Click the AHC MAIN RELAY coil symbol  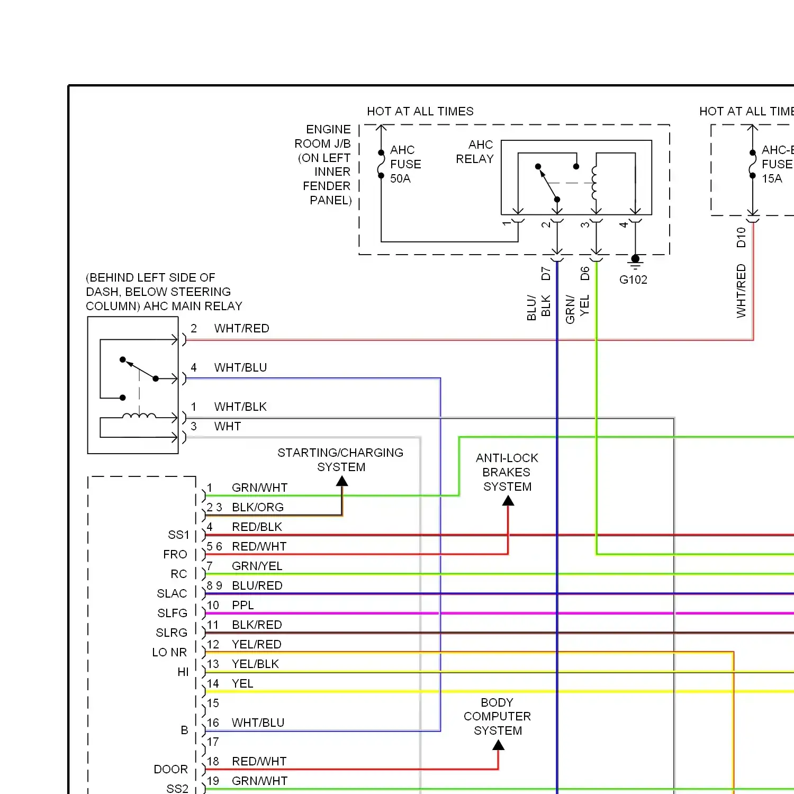coord(139,416)
